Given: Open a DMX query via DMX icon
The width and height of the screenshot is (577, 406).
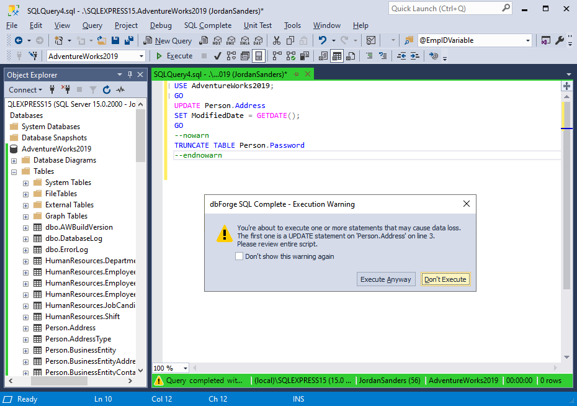Looking at the screenshot, I should [231, 40].
